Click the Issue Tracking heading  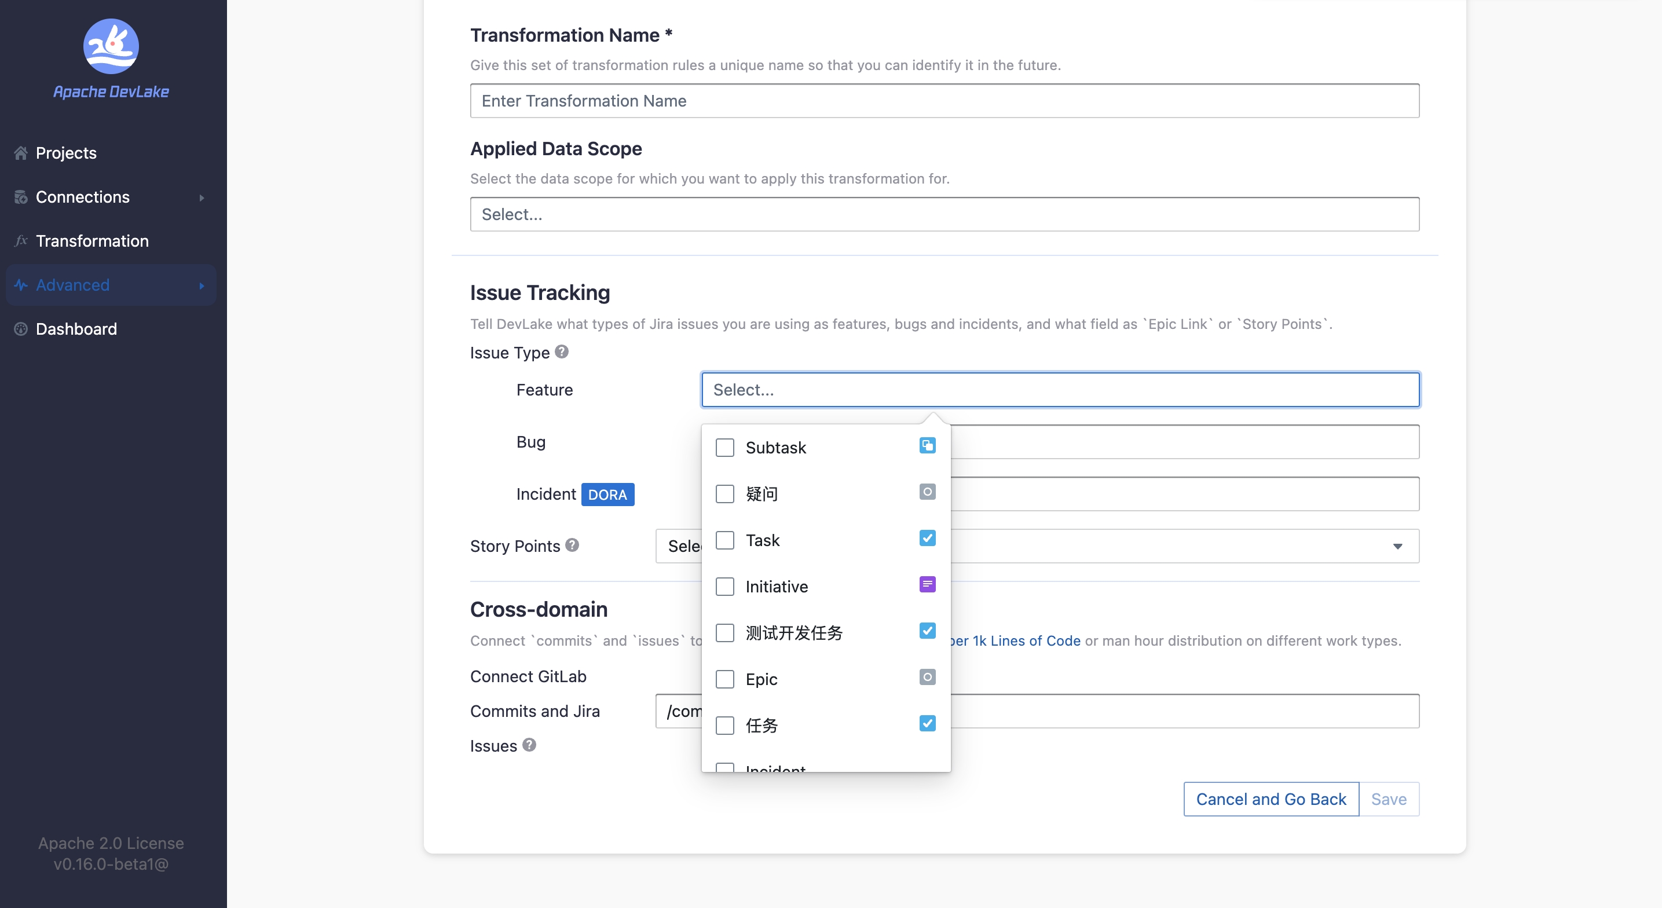[540, 292]
